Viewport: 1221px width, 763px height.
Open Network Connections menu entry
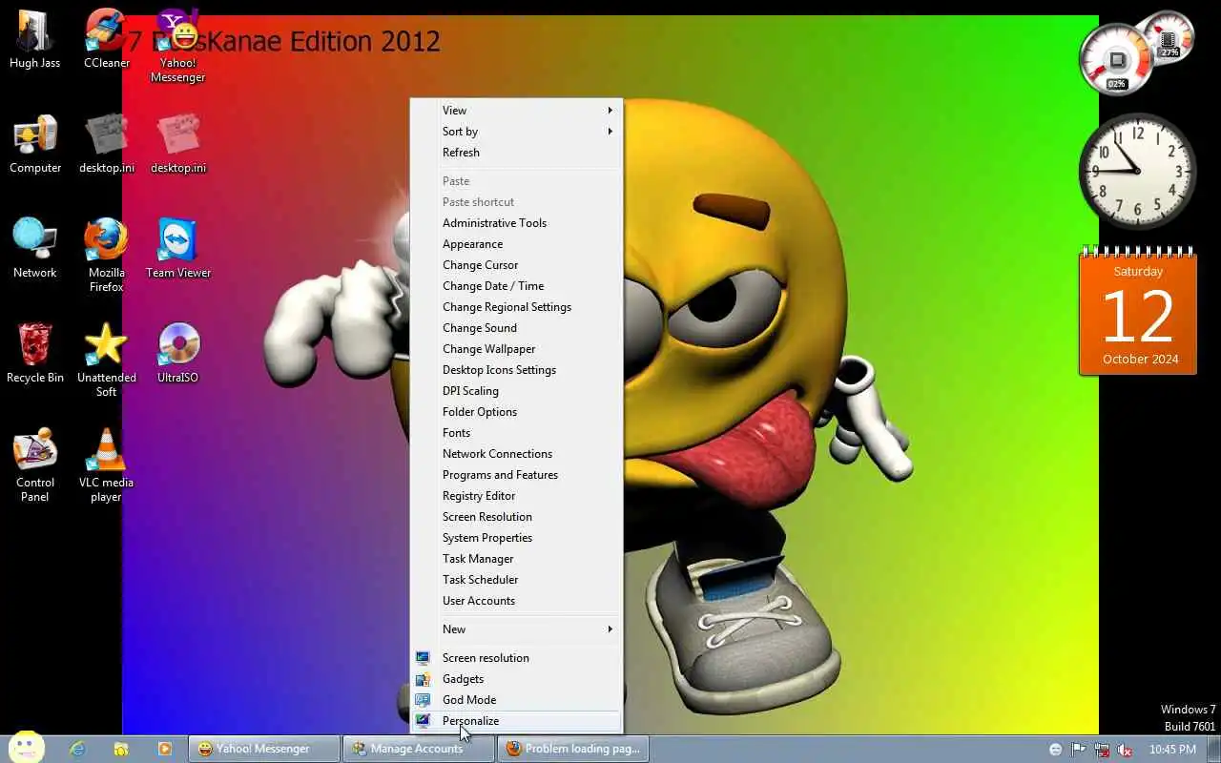coord(516,454)
